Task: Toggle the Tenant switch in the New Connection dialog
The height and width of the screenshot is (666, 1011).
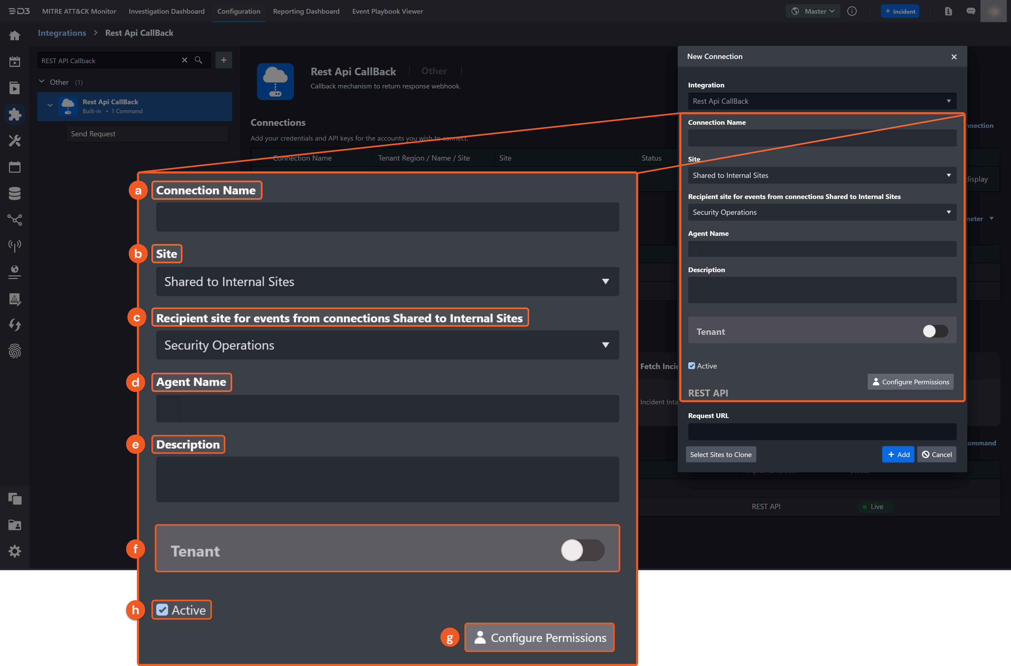Action: [935, 331]
